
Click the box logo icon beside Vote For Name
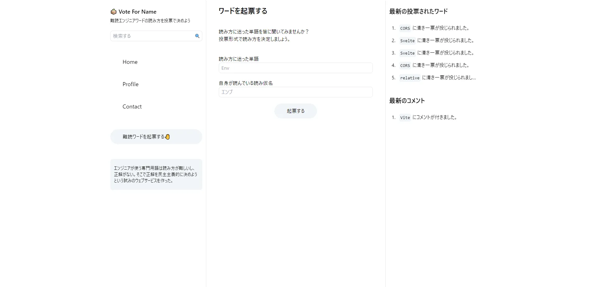pyautogui.click(x=113, y=12)
